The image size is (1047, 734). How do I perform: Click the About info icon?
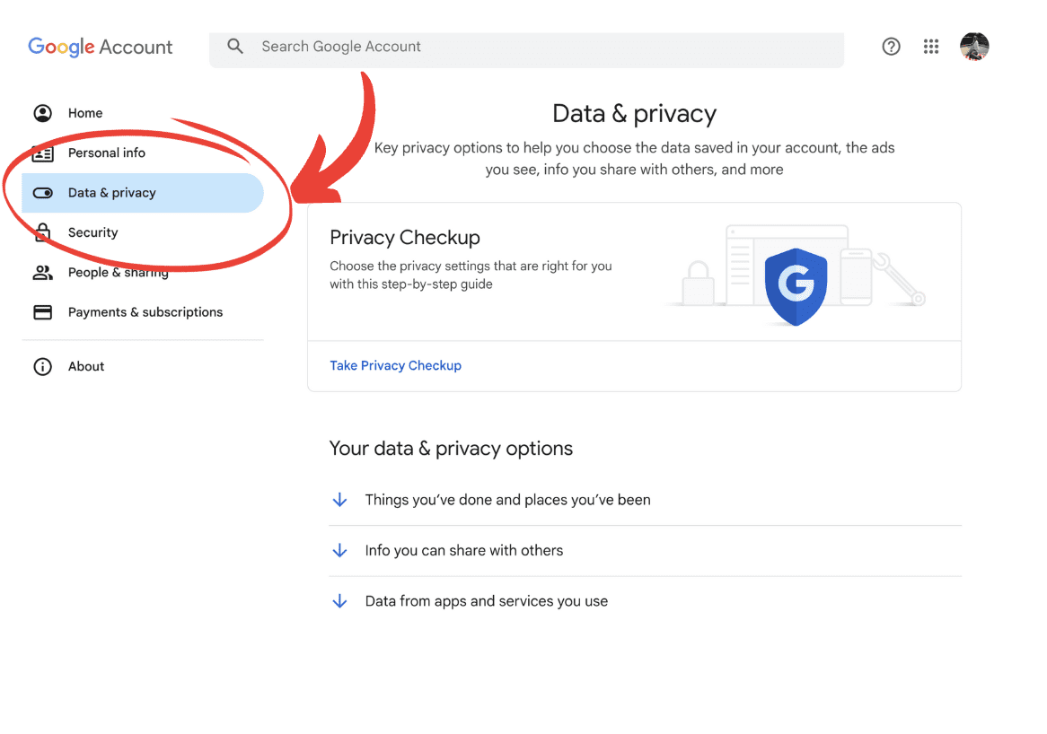[x=42, y=366]
